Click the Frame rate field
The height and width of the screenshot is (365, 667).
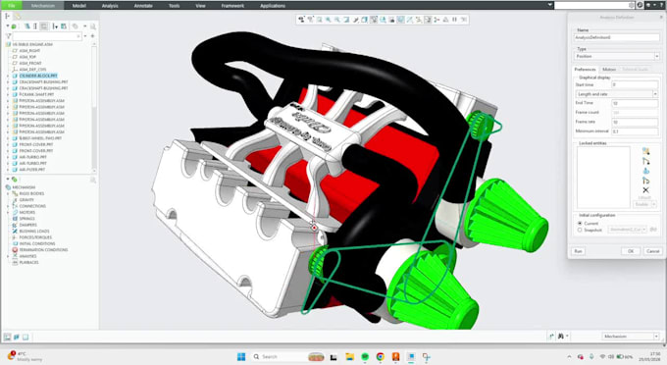click(x=635, y=122)
